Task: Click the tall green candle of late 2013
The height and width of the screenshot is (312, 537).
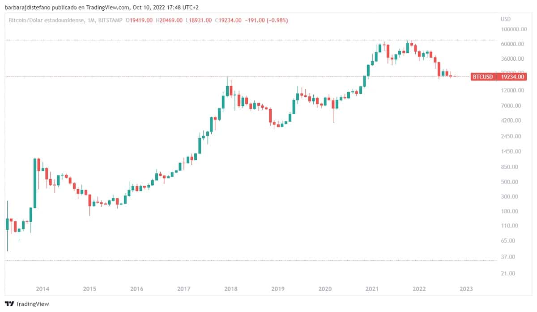Action: [34, 183]
